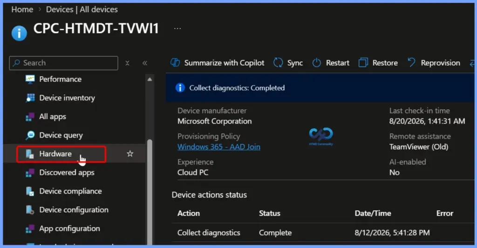Click the Copilot icon in toolbar
The image size is (477, 248).
(x=175, y=63)
